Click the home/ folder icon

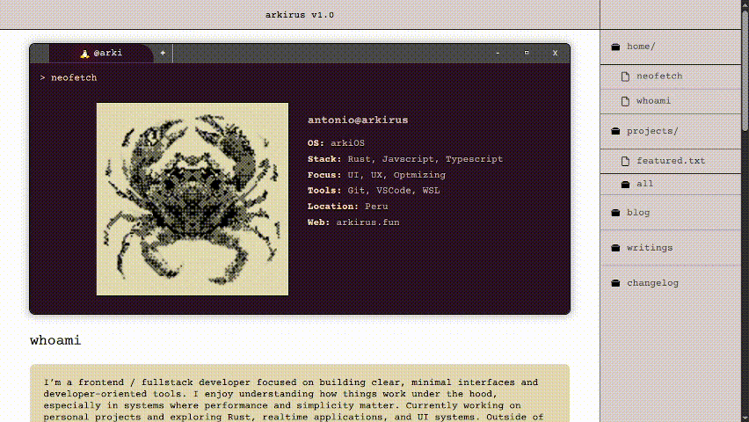coord(616,47)
